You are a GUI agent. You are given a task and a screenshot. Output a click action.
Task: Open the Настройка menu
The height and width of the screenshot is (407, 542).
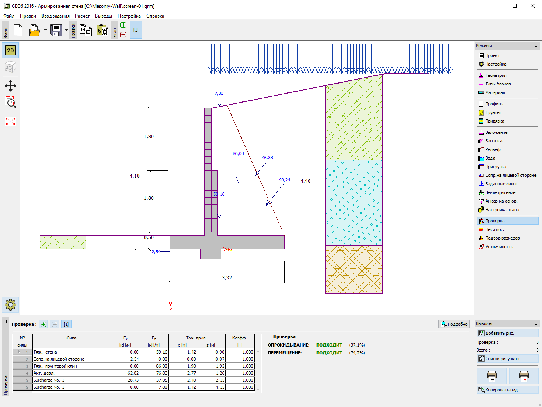click(129, 16)
